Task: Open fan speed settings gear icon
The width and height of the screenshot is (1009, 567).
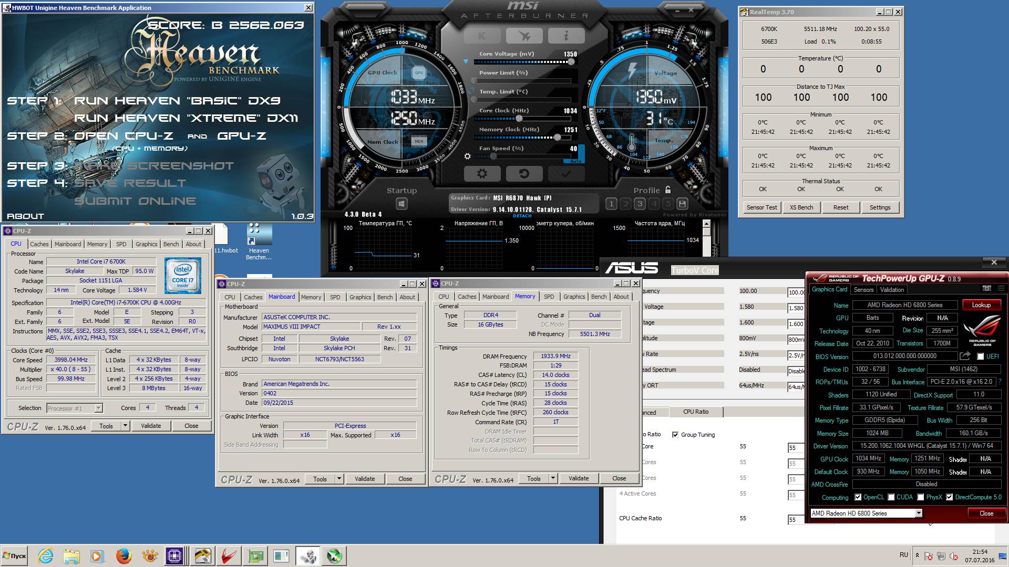Action: [468, 156]
